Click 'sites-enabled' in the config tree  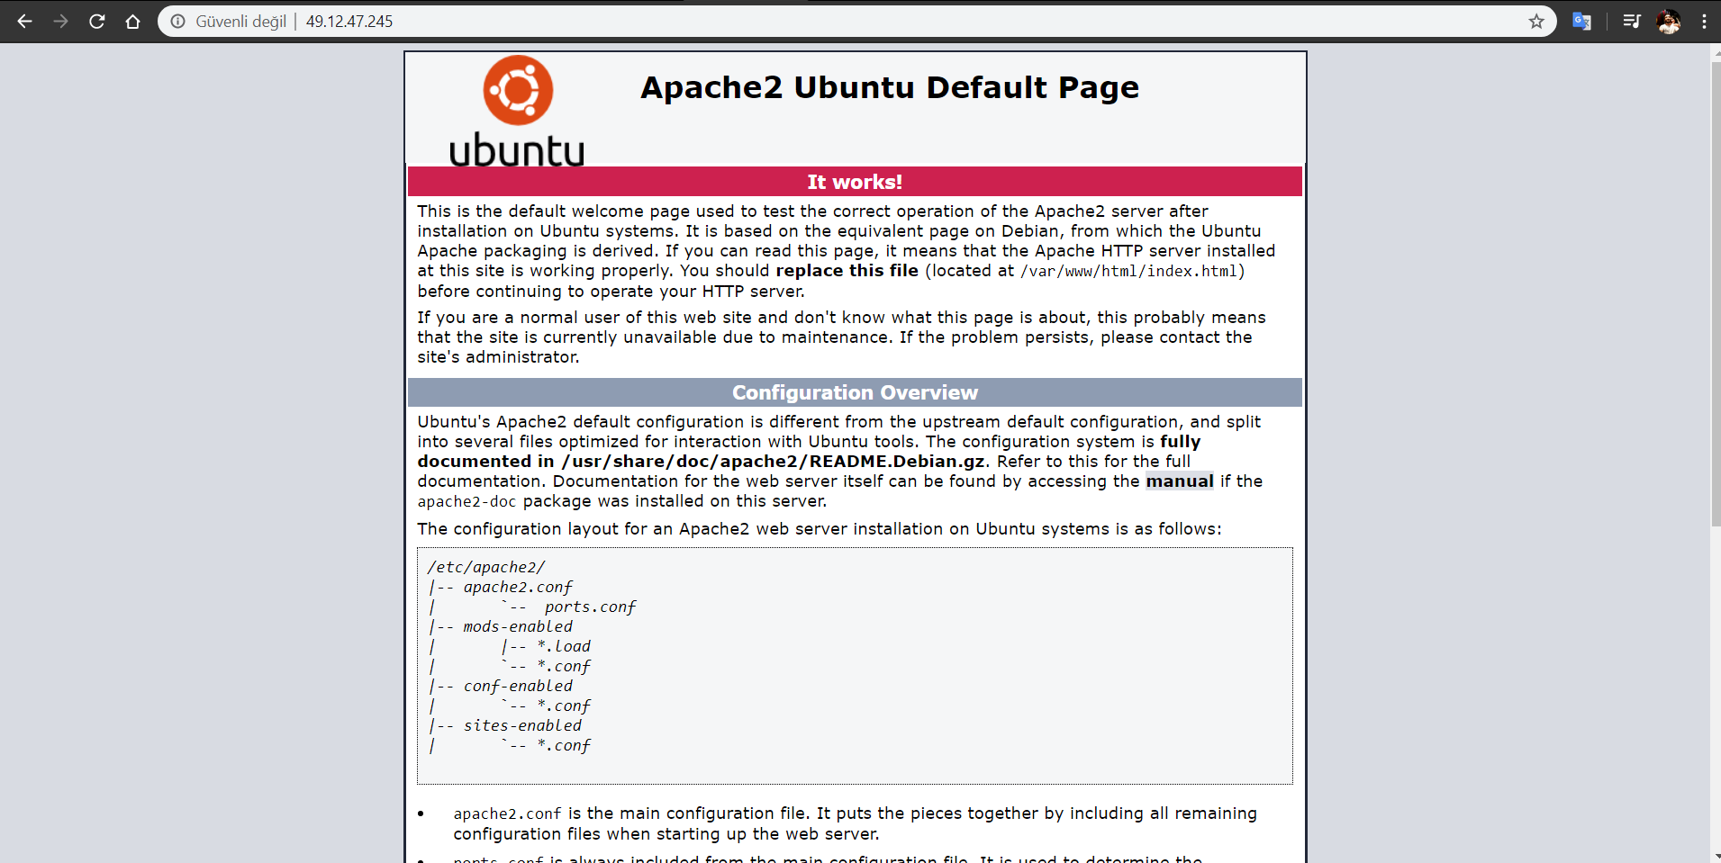pos(522,725)
